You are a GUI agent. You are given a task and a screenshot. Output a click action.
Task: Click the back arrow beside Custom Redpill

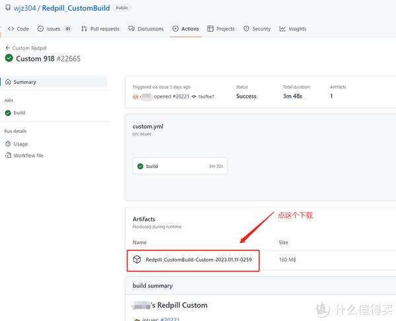click(7, 48)
